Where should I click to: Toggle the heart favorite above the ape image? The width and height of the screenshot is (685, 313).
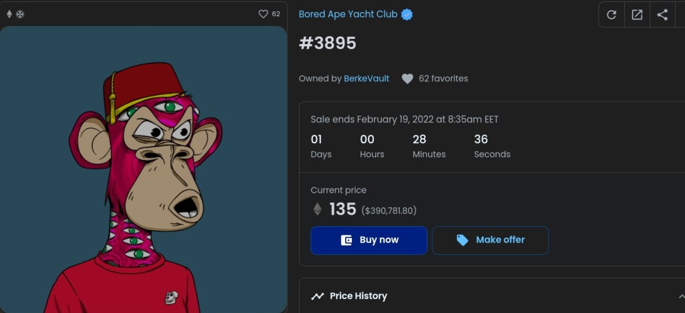pos(263,13)
